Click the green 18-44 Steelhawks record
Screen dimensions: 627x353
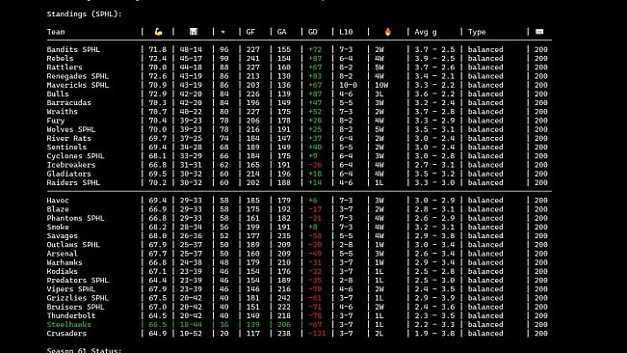point(191,325)
